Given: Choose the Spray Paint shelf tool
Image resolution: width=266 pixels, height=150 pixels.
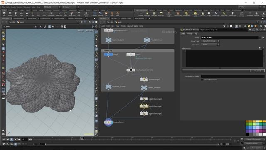Looking at the screenshot, I should tap(72, 14).
